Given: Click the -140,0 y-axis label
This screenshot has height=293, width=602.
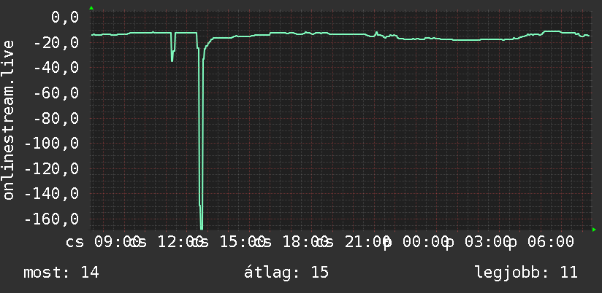Looking at the screenshot, I should [x=52, y=194].
